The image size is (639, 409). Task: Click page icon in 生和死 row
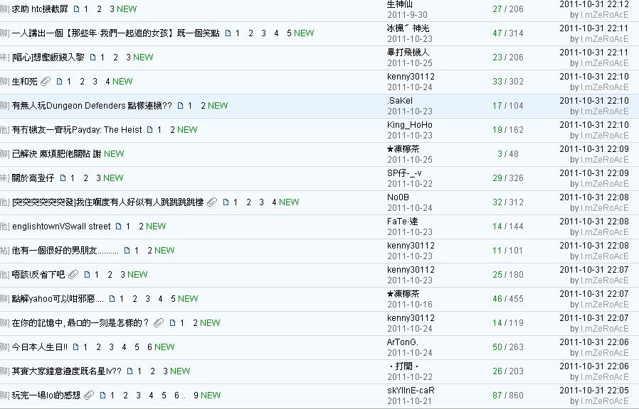point(60,82)
